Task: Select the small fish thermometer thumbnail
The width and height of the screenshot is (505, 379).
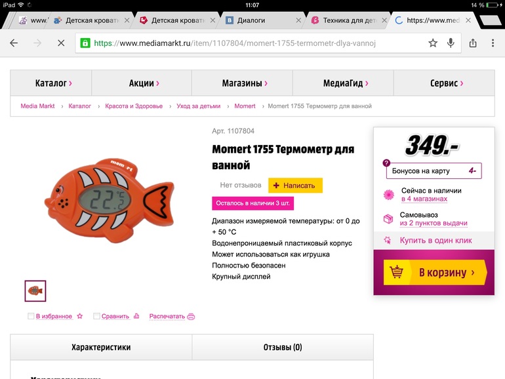Action: [x=35, y=290]
